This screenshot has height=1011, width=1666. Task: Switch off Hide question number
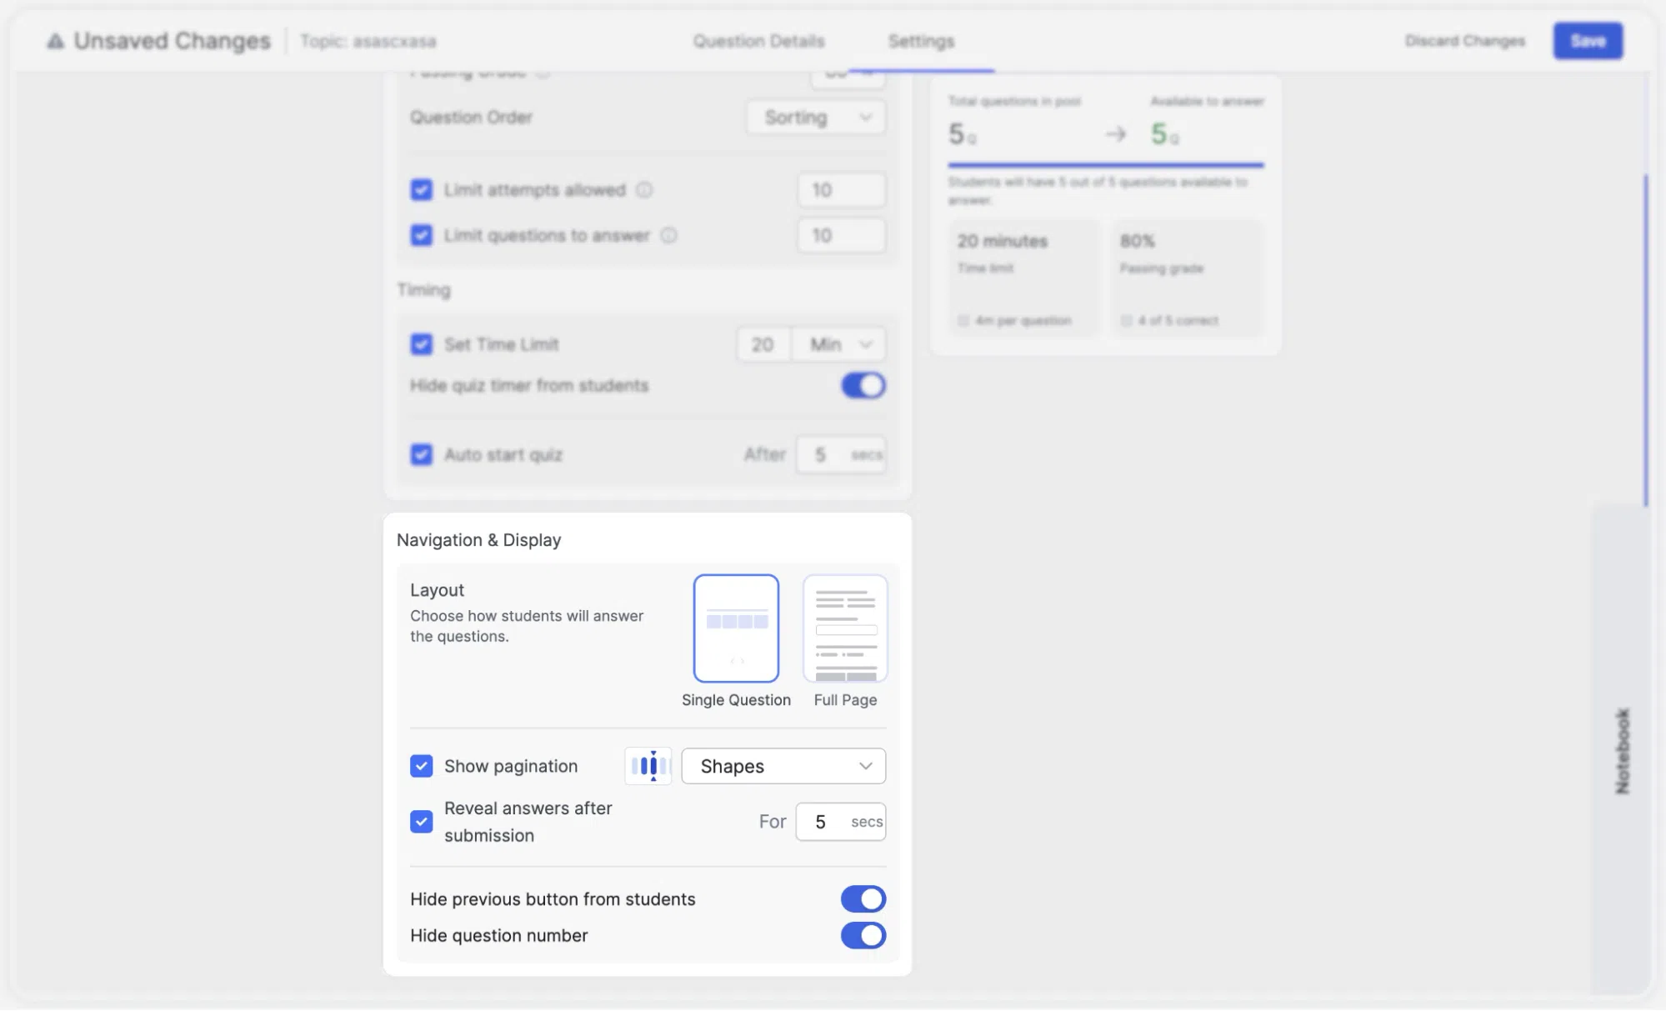[x=863, y=936]
